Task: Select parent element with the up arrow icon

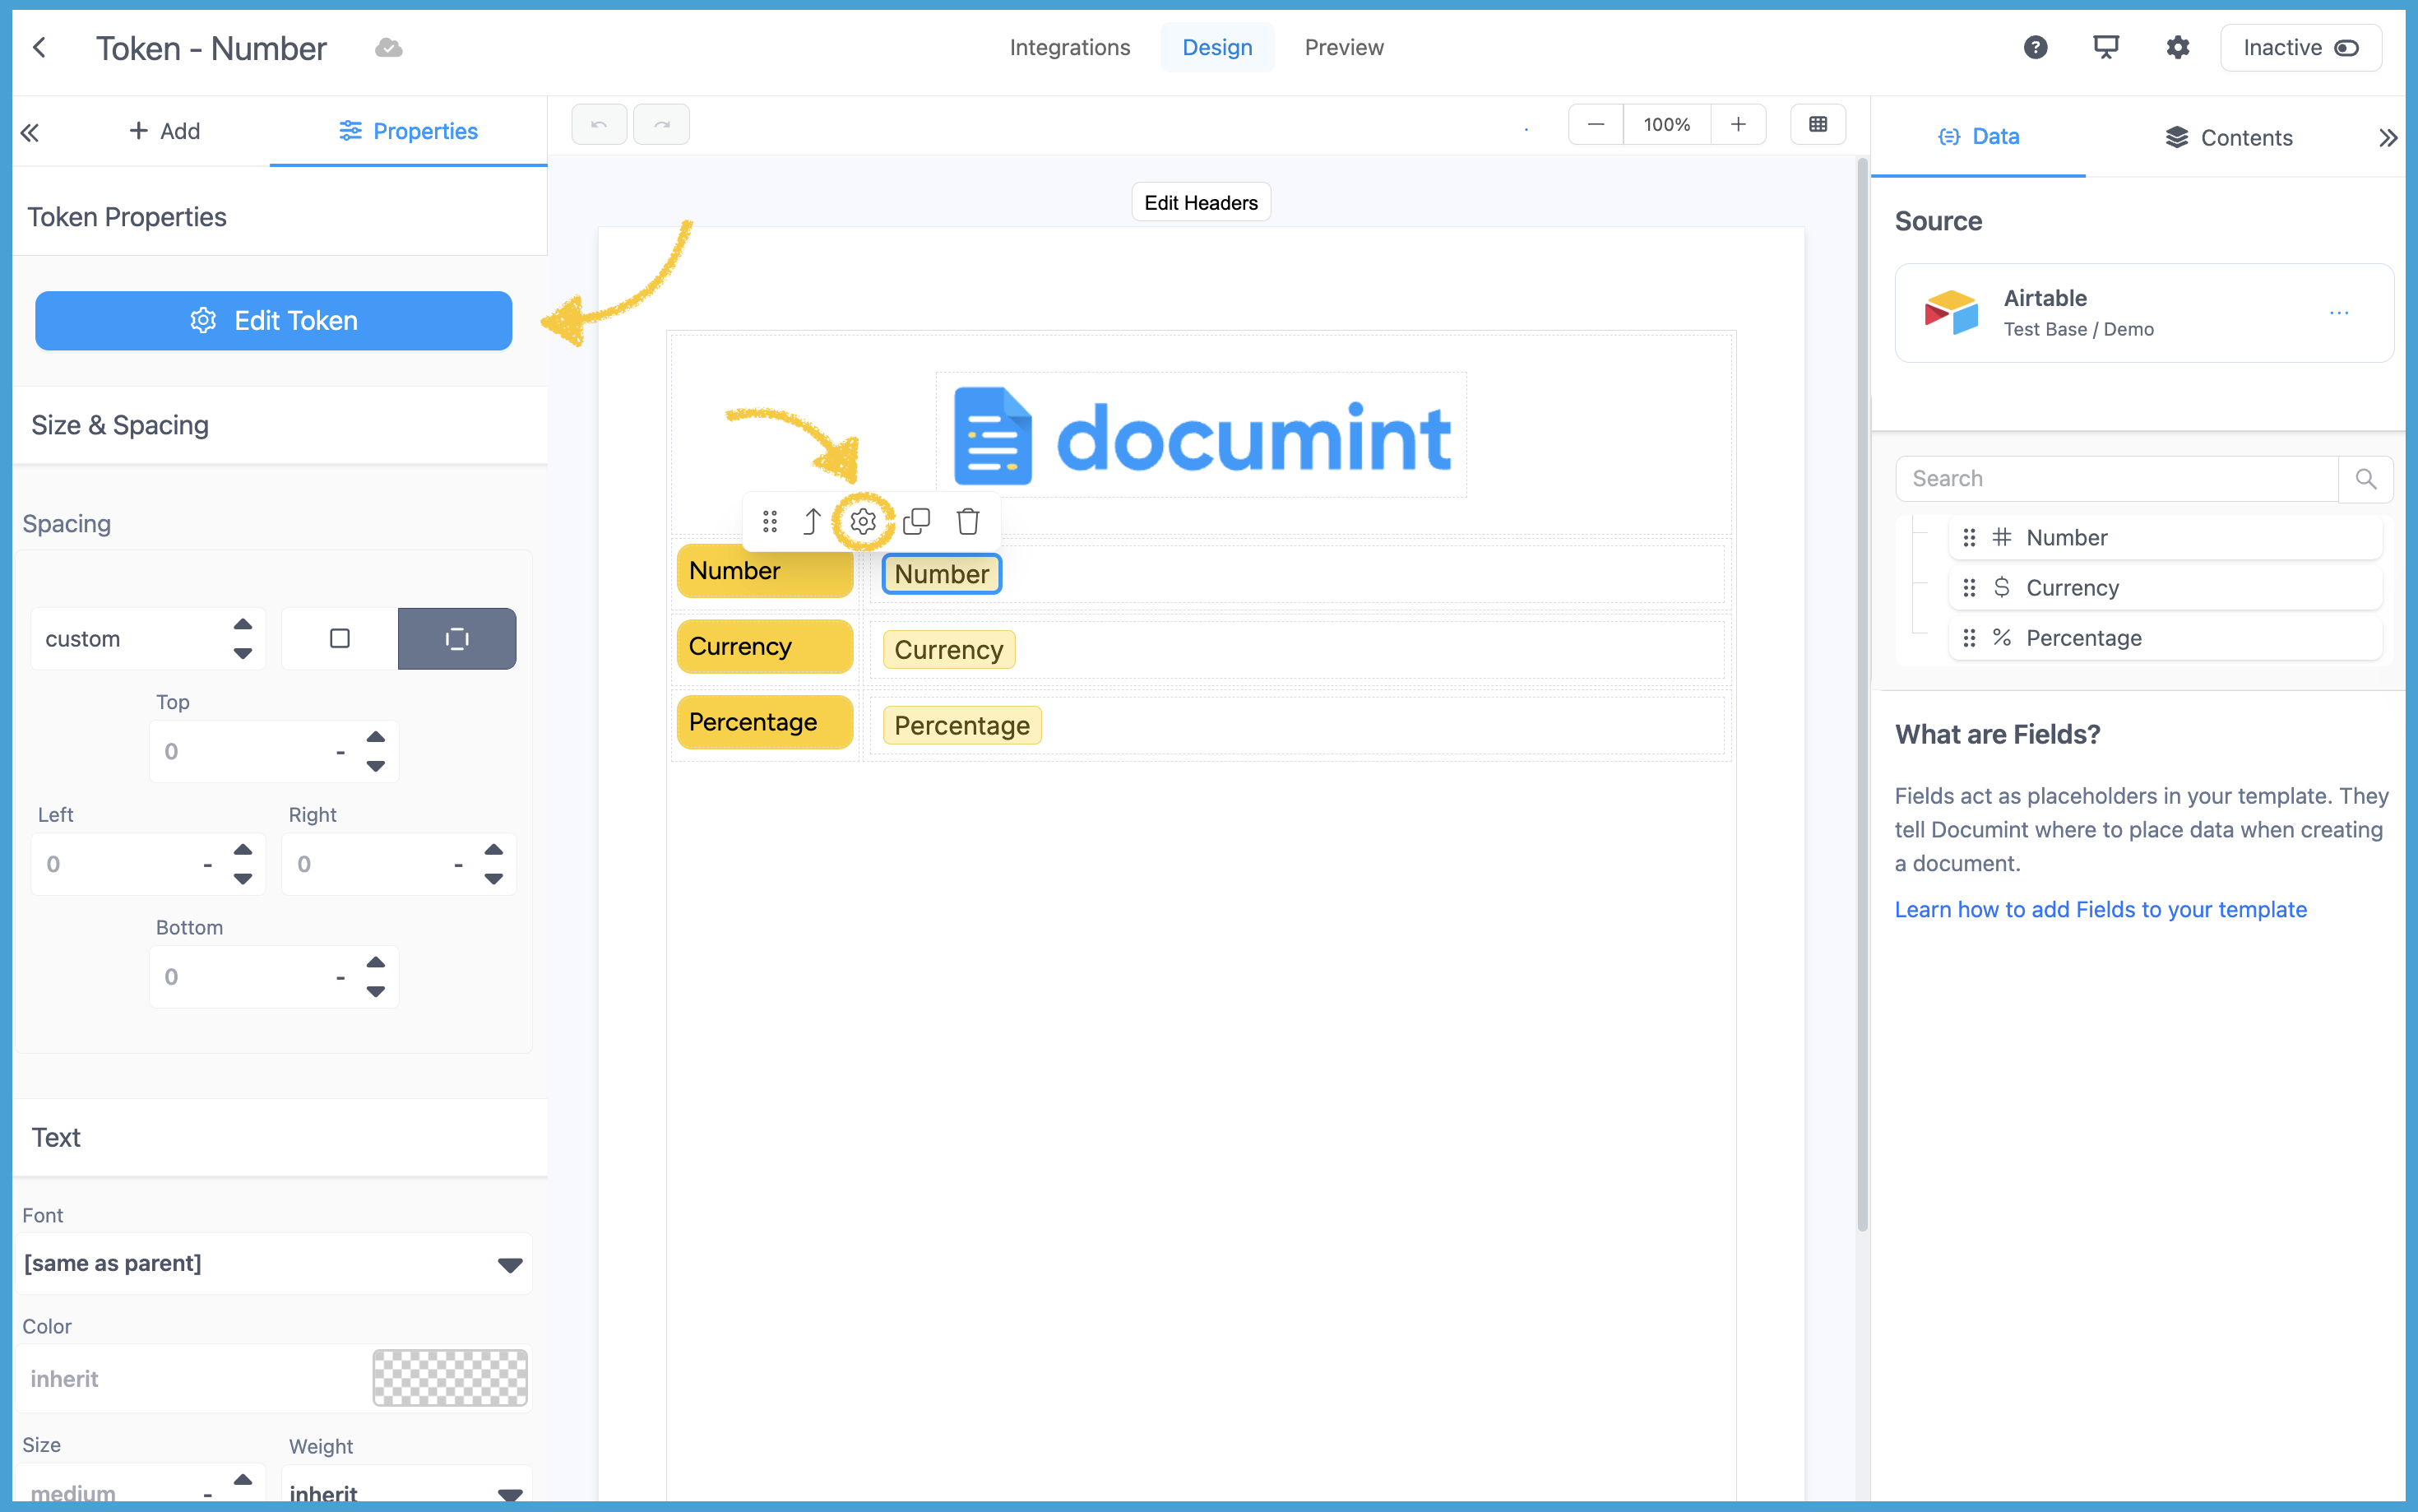Action: coord(812,521)
